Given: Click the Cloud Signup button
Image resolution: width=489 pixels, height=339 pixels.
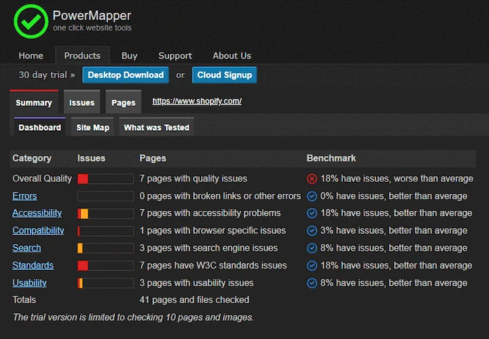Looking at the screenshot, I should click(225, 75).
